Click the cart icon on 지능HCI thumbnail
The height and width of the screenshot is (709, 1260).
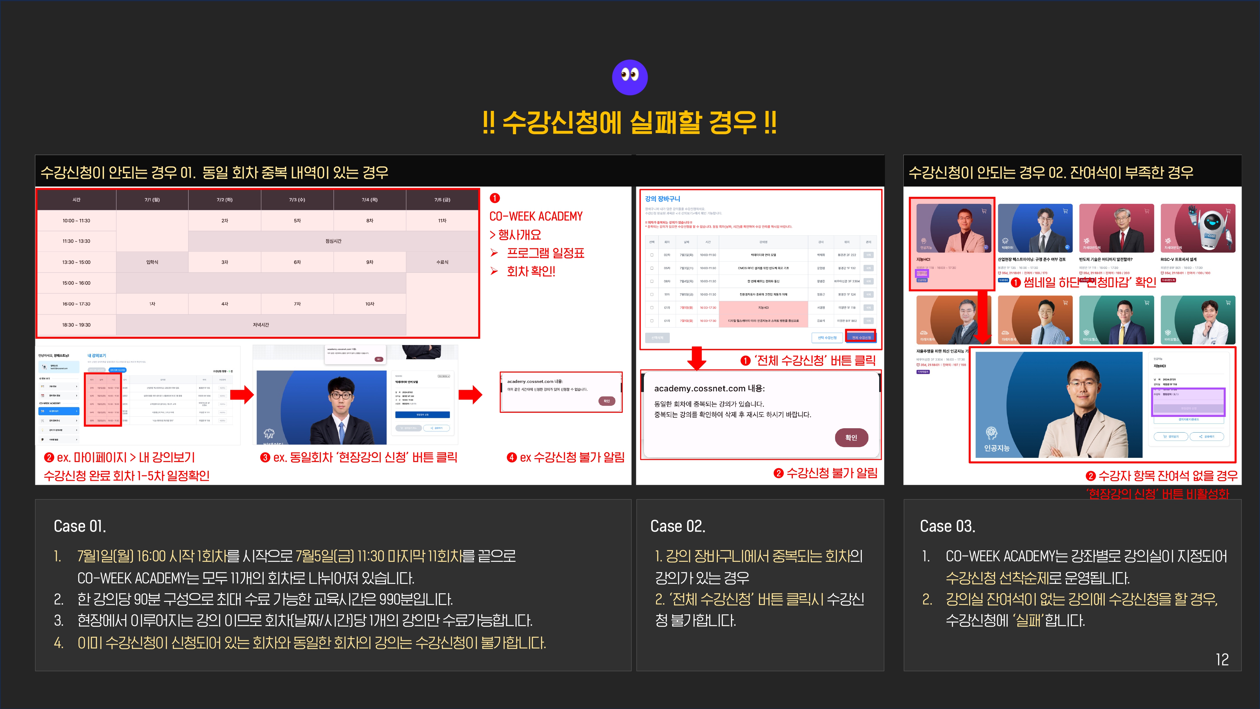[984, 211]
